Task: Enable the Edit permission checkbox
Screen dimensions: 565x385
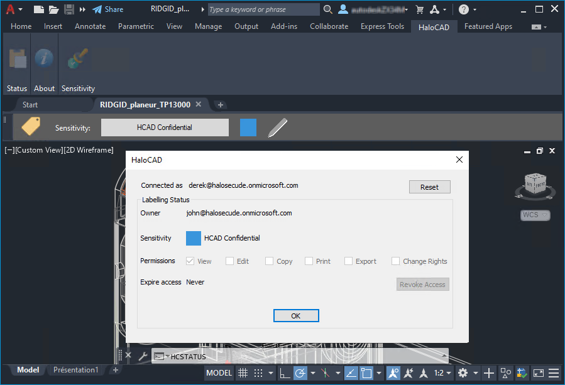Action: point(229,261)
